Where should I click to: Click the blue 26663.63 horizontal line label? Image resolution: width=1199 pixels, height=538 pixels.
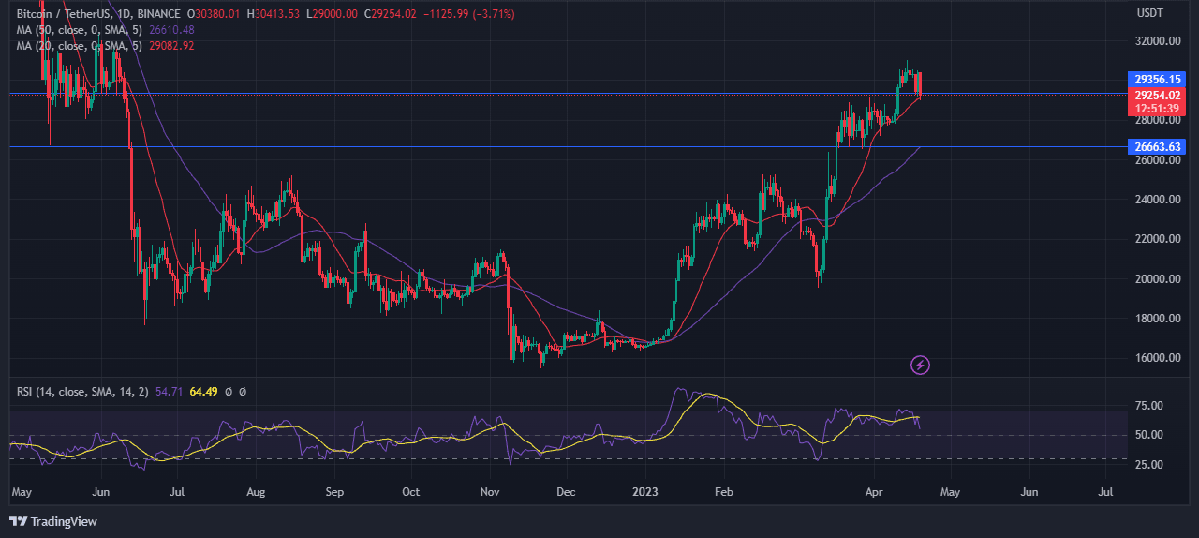[x=1159, y=146]
